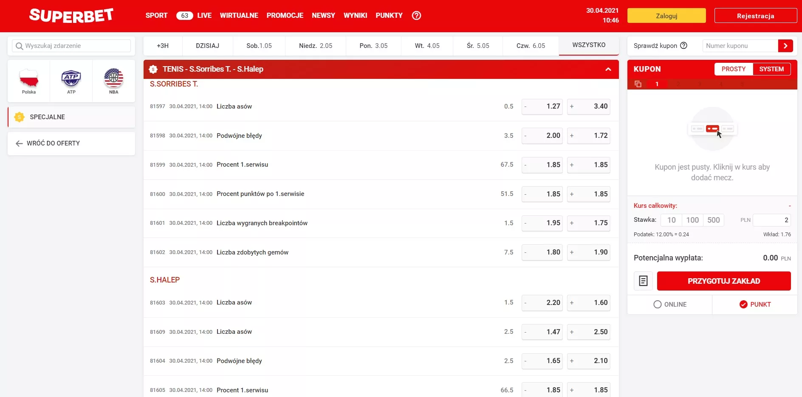
Task: Pick over 2.10 odds for Halep Podwójne błędy
Action: click(x=589, y=361)
